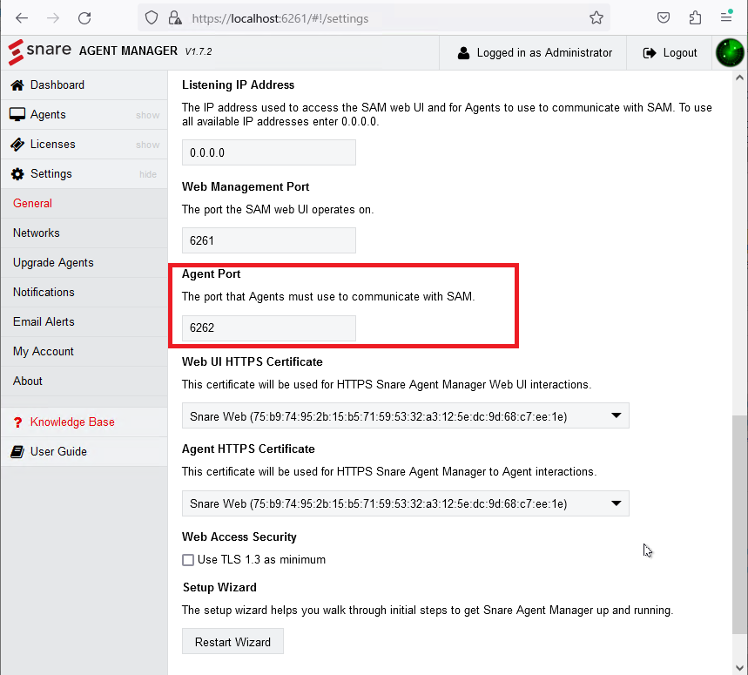Click the Listening IP Address field

(268, 152)
